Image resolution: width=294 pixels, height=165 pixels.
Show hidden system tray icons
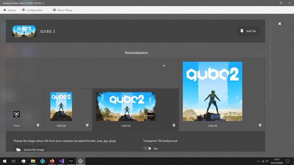258,161
